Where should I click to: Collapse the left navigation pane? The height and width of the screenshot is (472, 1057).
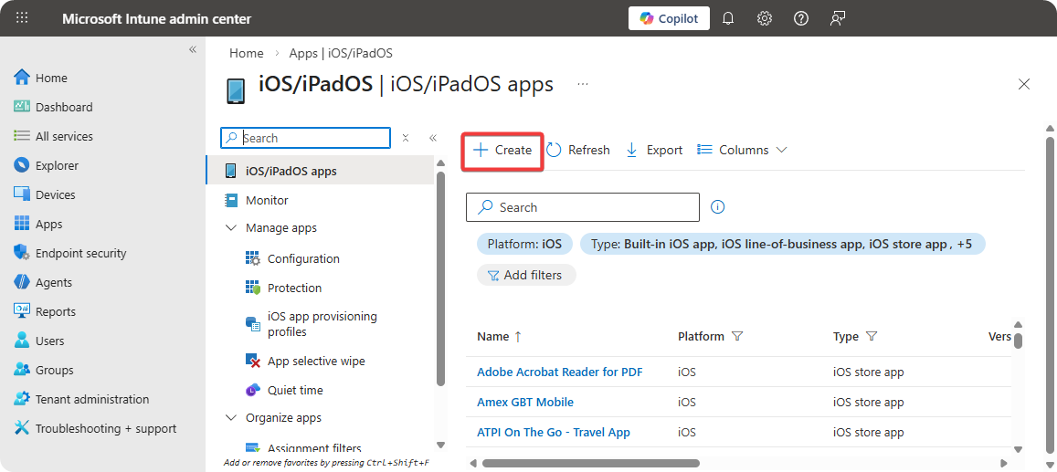click(x=193, y=49)
